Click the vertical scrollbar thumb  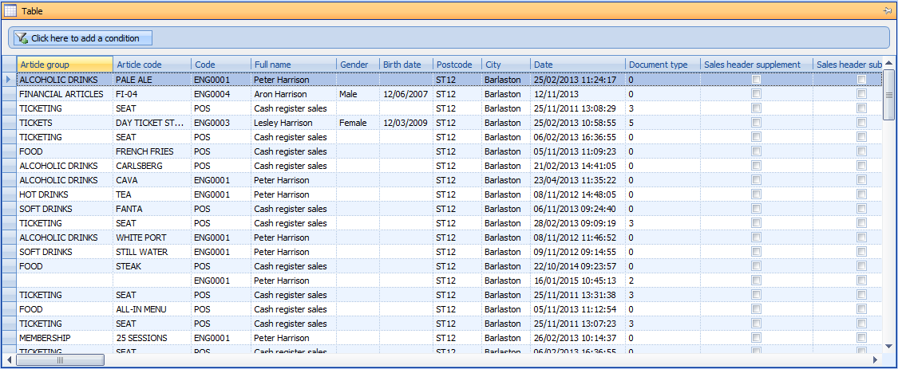point(889,95)
